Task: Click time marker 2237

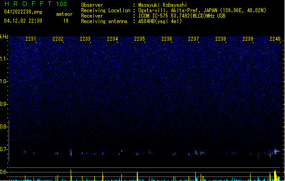Action: pyautogui.click(x=193, y=39)
